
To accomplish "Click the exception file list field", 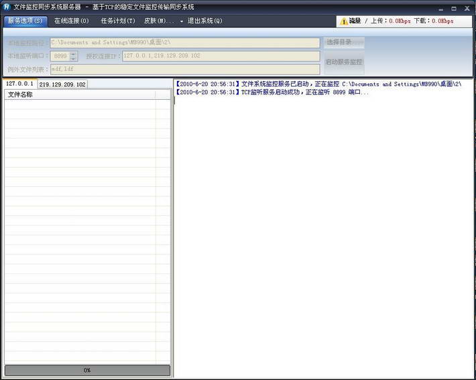I will [x=185, y=69].
